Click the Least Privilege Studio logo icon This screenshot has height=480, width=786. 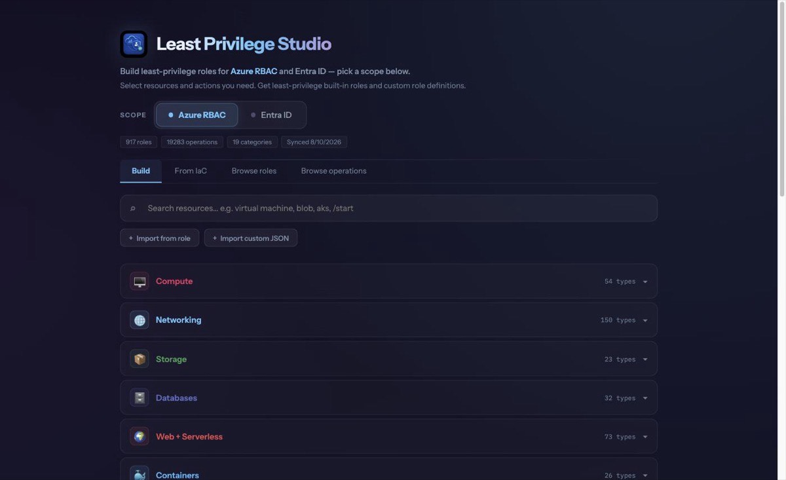tap(134, 44)
